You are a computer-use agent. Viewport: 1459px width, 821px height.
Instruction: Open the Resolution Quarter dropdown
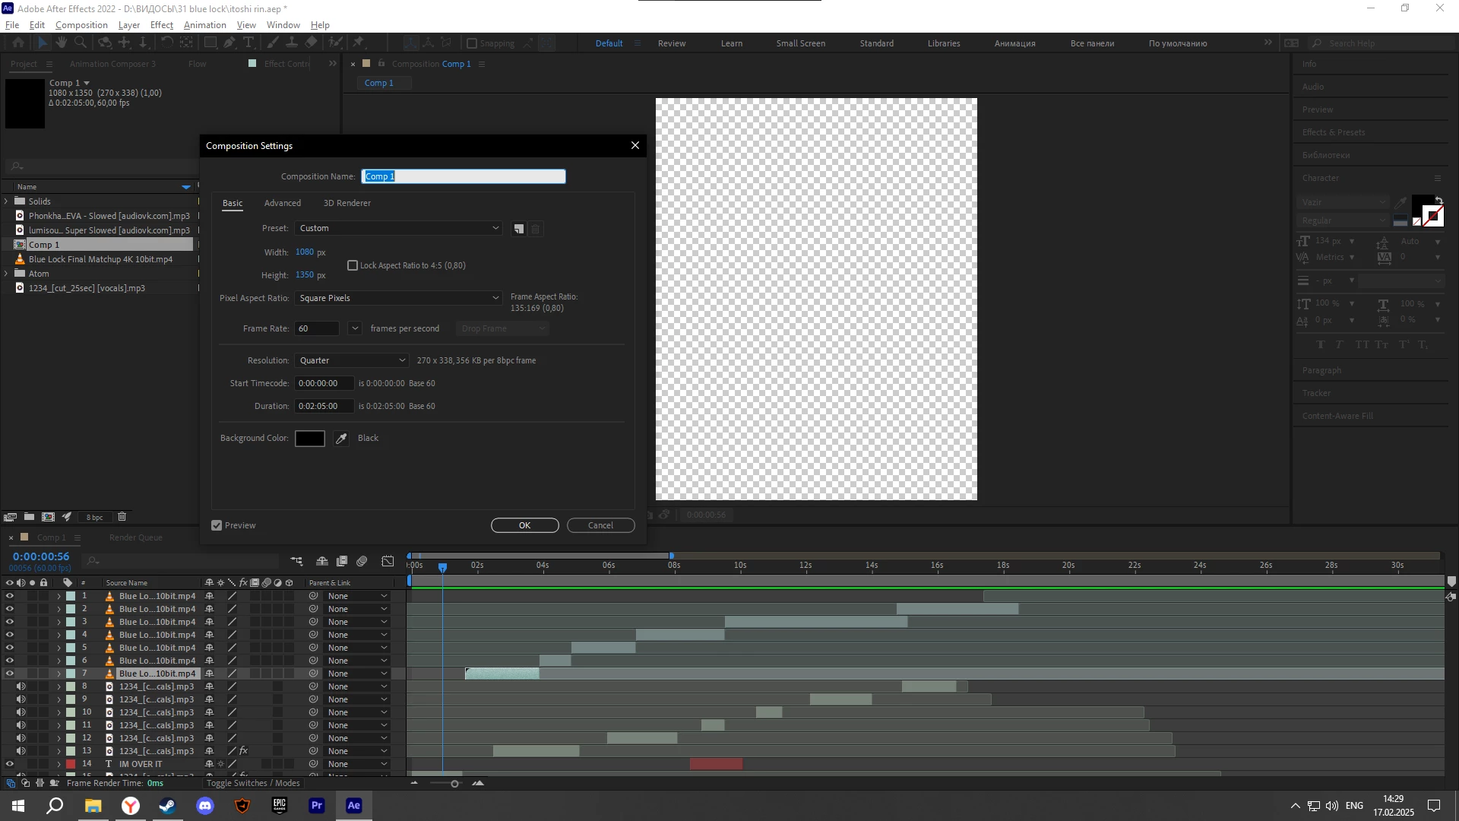click(352, 360)
